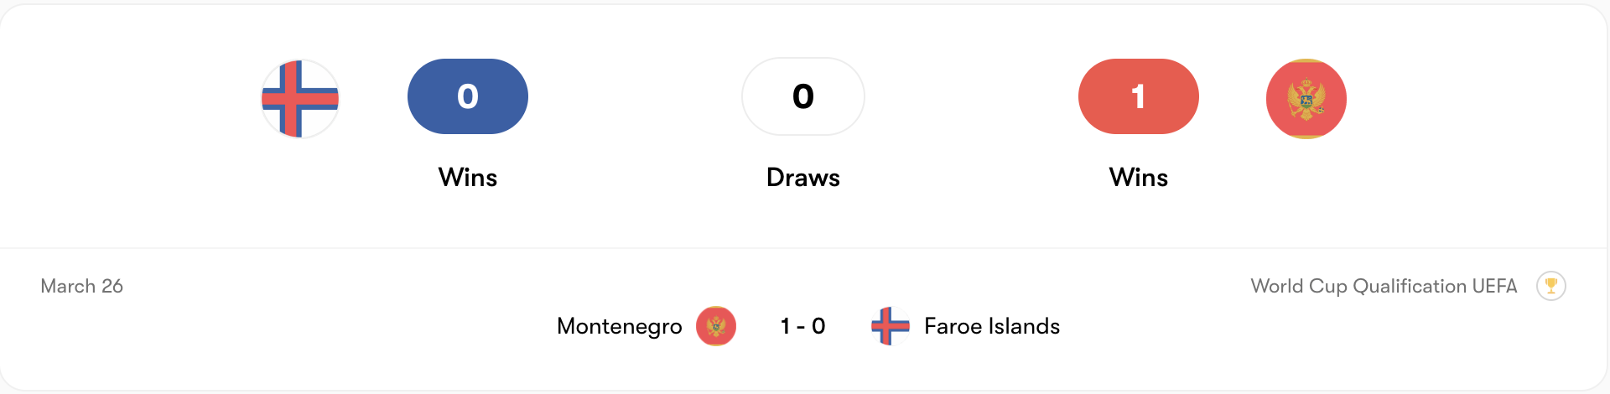Select the red 1 wins badge
Screen dimensions: 1610x394
pyautogui.click(x=1138, y=96)
